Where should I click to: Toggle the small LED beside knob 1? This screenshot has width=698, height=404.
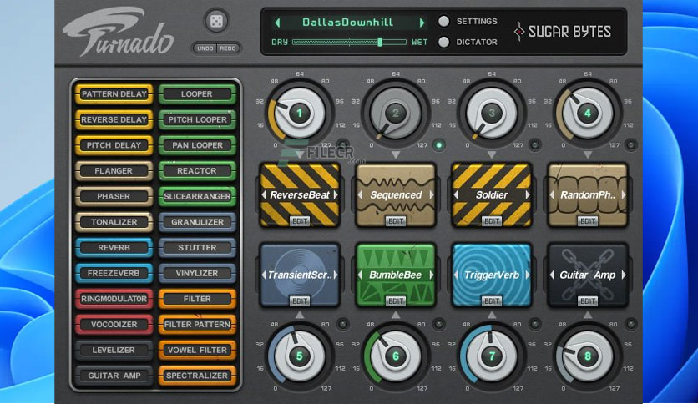(343, 144)
